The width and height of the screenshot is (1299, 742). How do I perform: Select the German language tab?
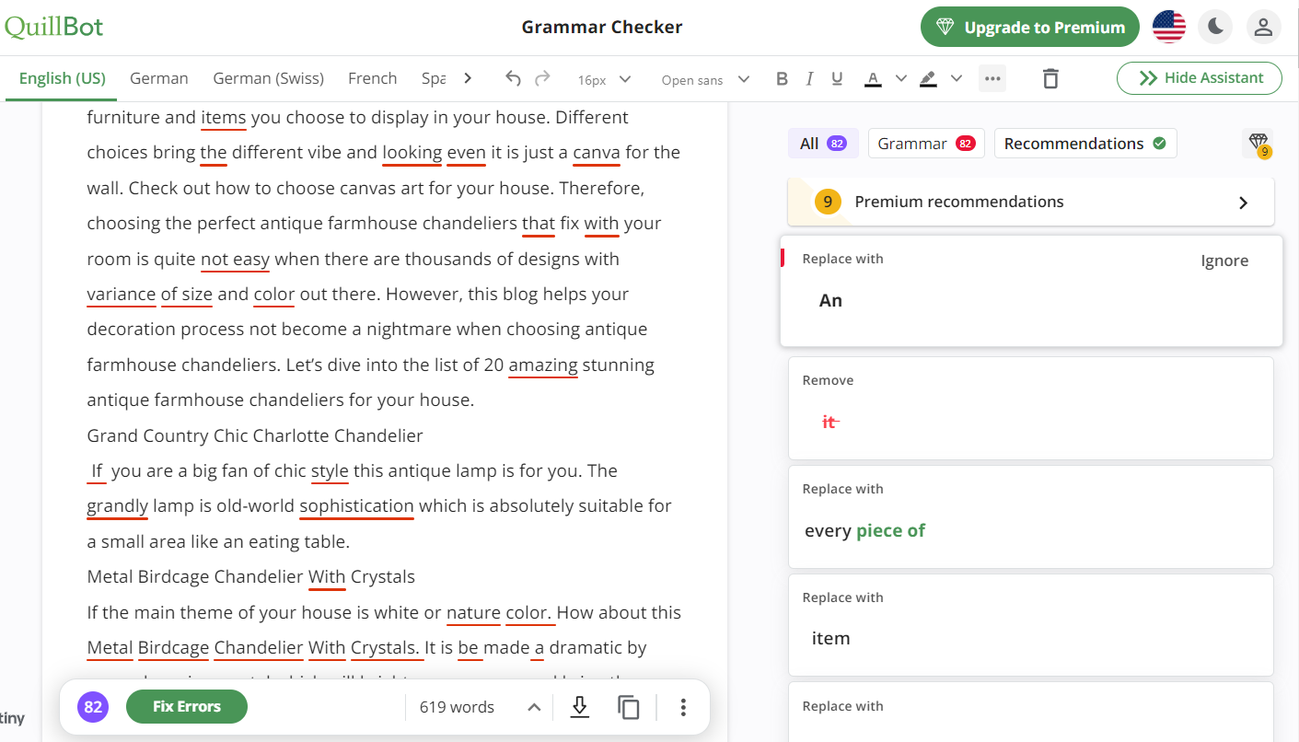coord(159,78)
